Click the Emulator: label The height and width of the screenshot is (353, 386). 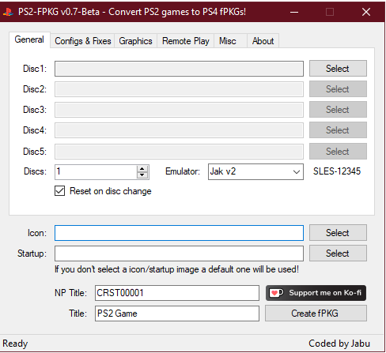tap(183, 171)
